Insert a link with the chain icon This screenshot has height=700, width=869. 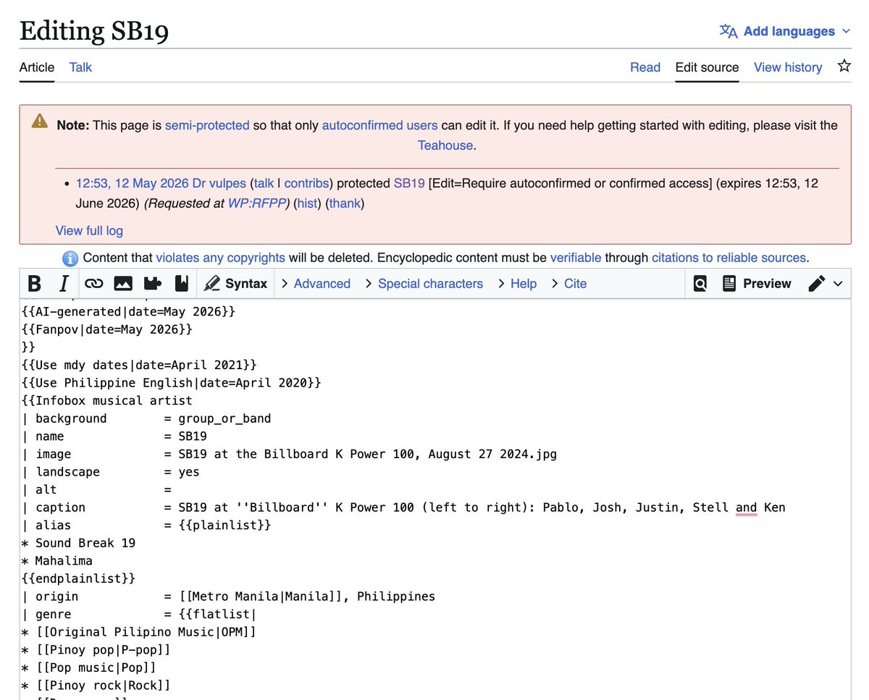pos(93,284)
